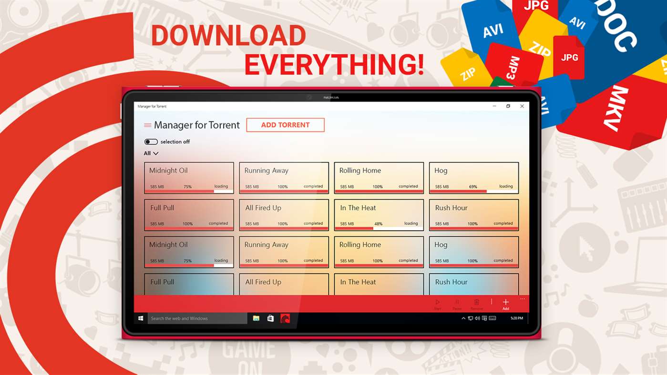The image size is (667, 375).
Task: Click the ADD TORRENT button
Action: pos(285,125)
